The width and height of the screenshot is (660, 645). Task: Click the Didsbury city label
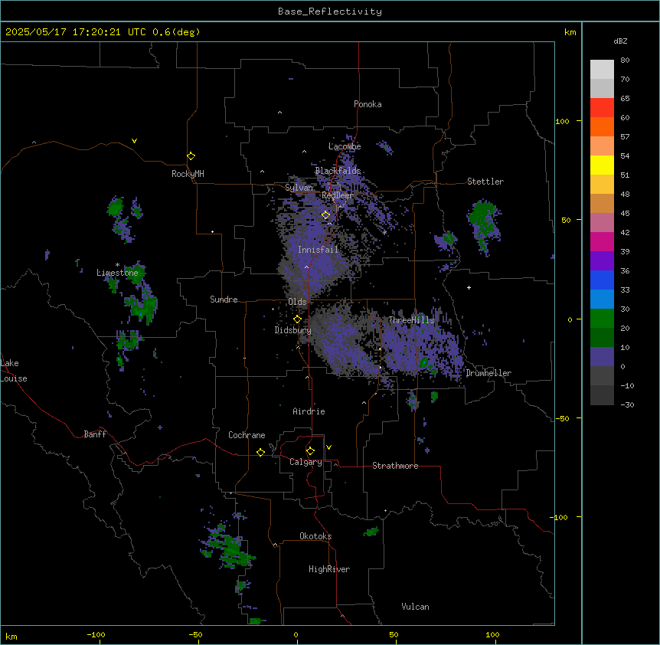click(293, 330)
